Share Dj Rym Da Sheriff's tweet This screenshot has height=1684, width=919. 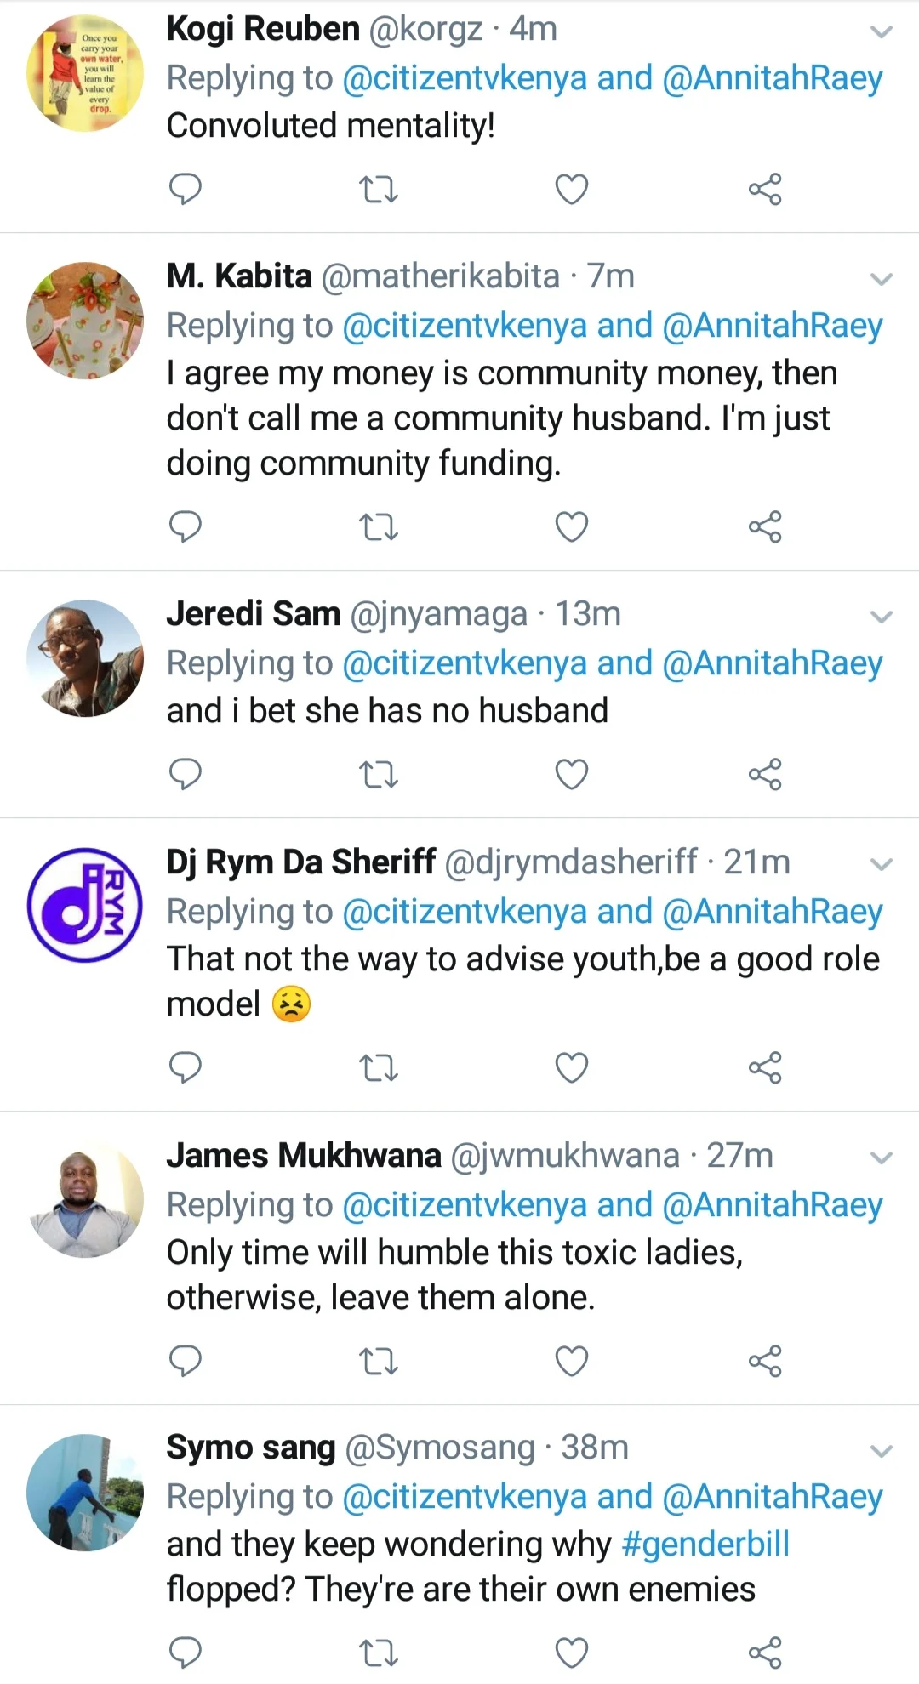(x=764, y=1067)
